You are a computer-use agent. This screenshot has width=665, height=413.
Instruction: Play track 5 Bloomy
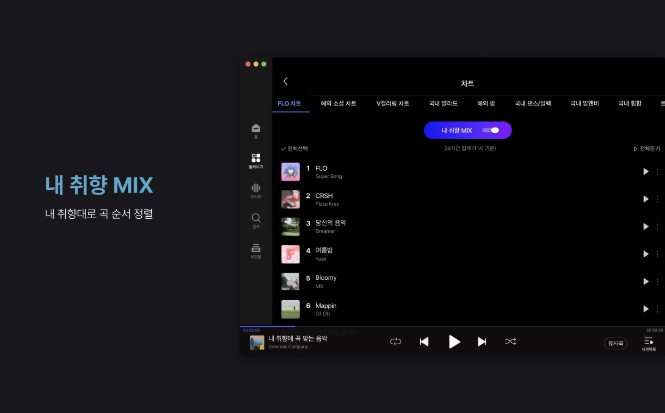coord(646,281)
